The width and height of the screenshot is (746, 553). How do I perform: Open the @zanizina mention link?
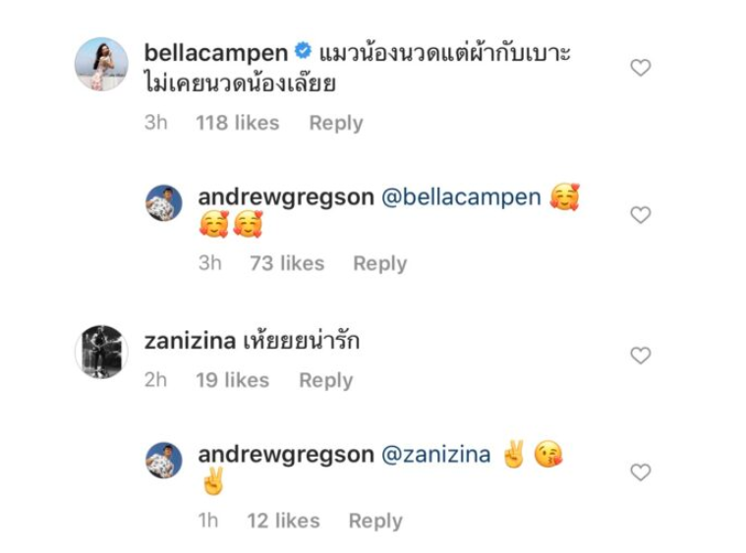pyautogui.click(x=435, y=455)
